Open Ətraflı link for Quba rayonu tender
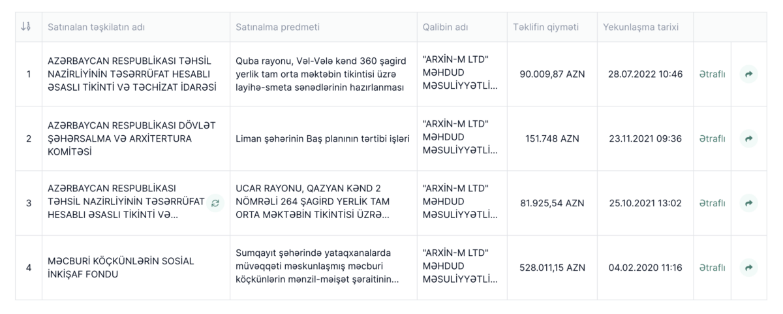This screenshot has width=783, height=314. pos(712,74)
